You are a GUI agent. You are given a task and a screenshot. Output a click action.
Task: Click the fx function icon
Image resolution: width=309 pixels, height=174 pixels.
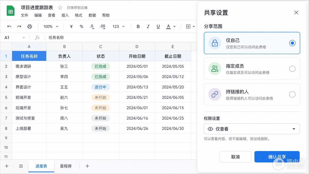coord(37,38)
